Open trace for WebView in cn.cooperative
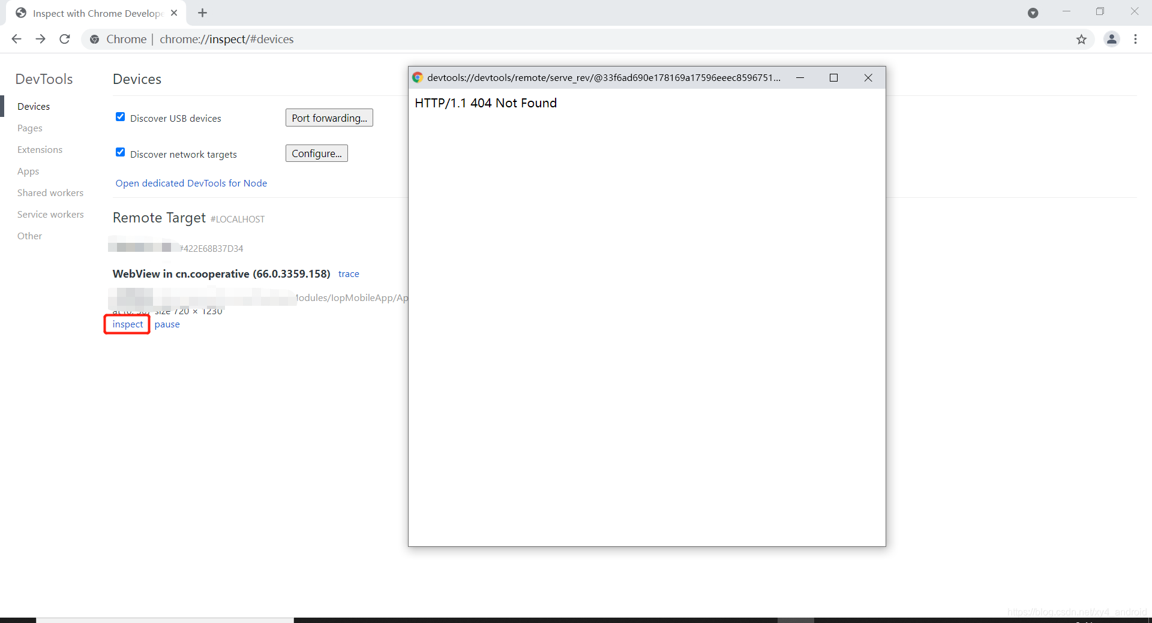 coord(349,273)
